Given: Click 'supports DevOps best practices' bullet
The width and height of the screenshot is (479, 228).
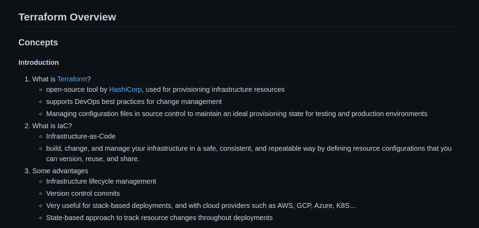Looking at the screenshot, I should pos(134,102).
